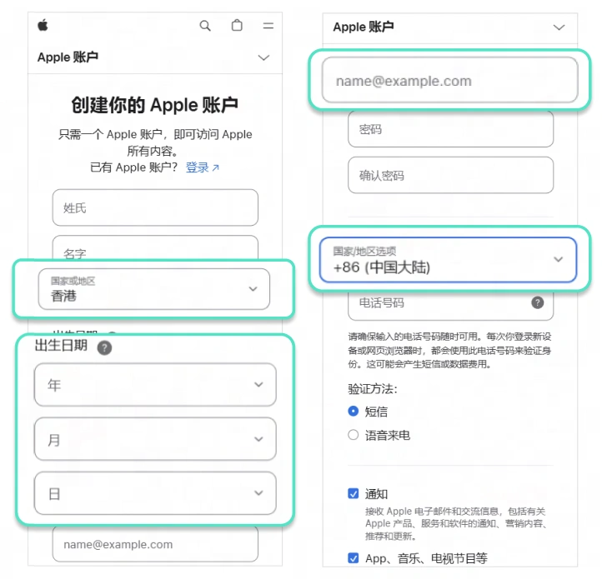Click the 创建你的 Apple 账户 heading
The width and height of the screenshot is (602, 579).
tap(155, 105)
